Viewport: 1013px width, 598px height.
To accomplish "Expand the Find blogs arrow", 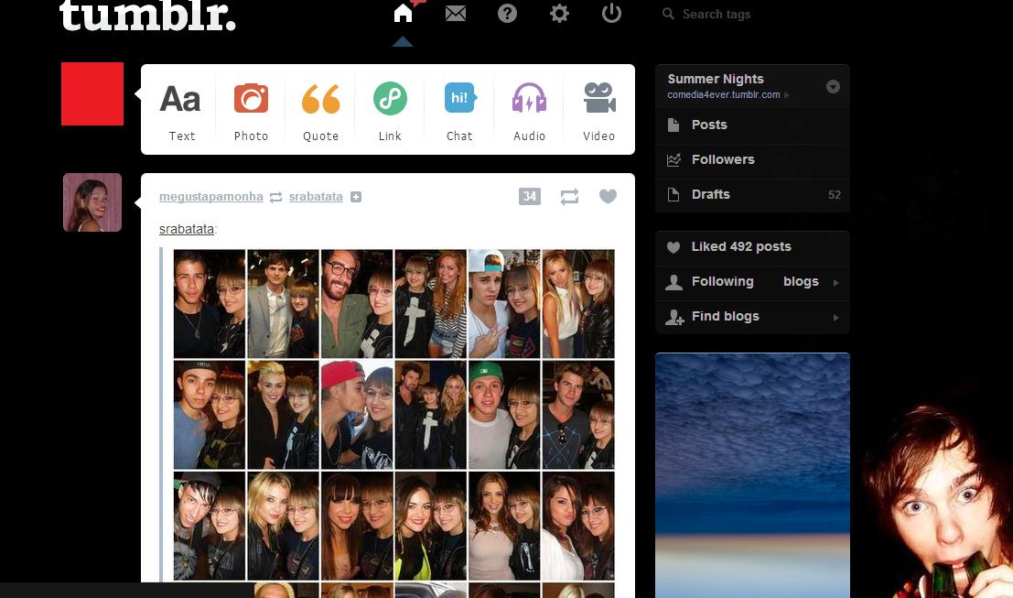I will pyautogui.click(x=836, y=318).
